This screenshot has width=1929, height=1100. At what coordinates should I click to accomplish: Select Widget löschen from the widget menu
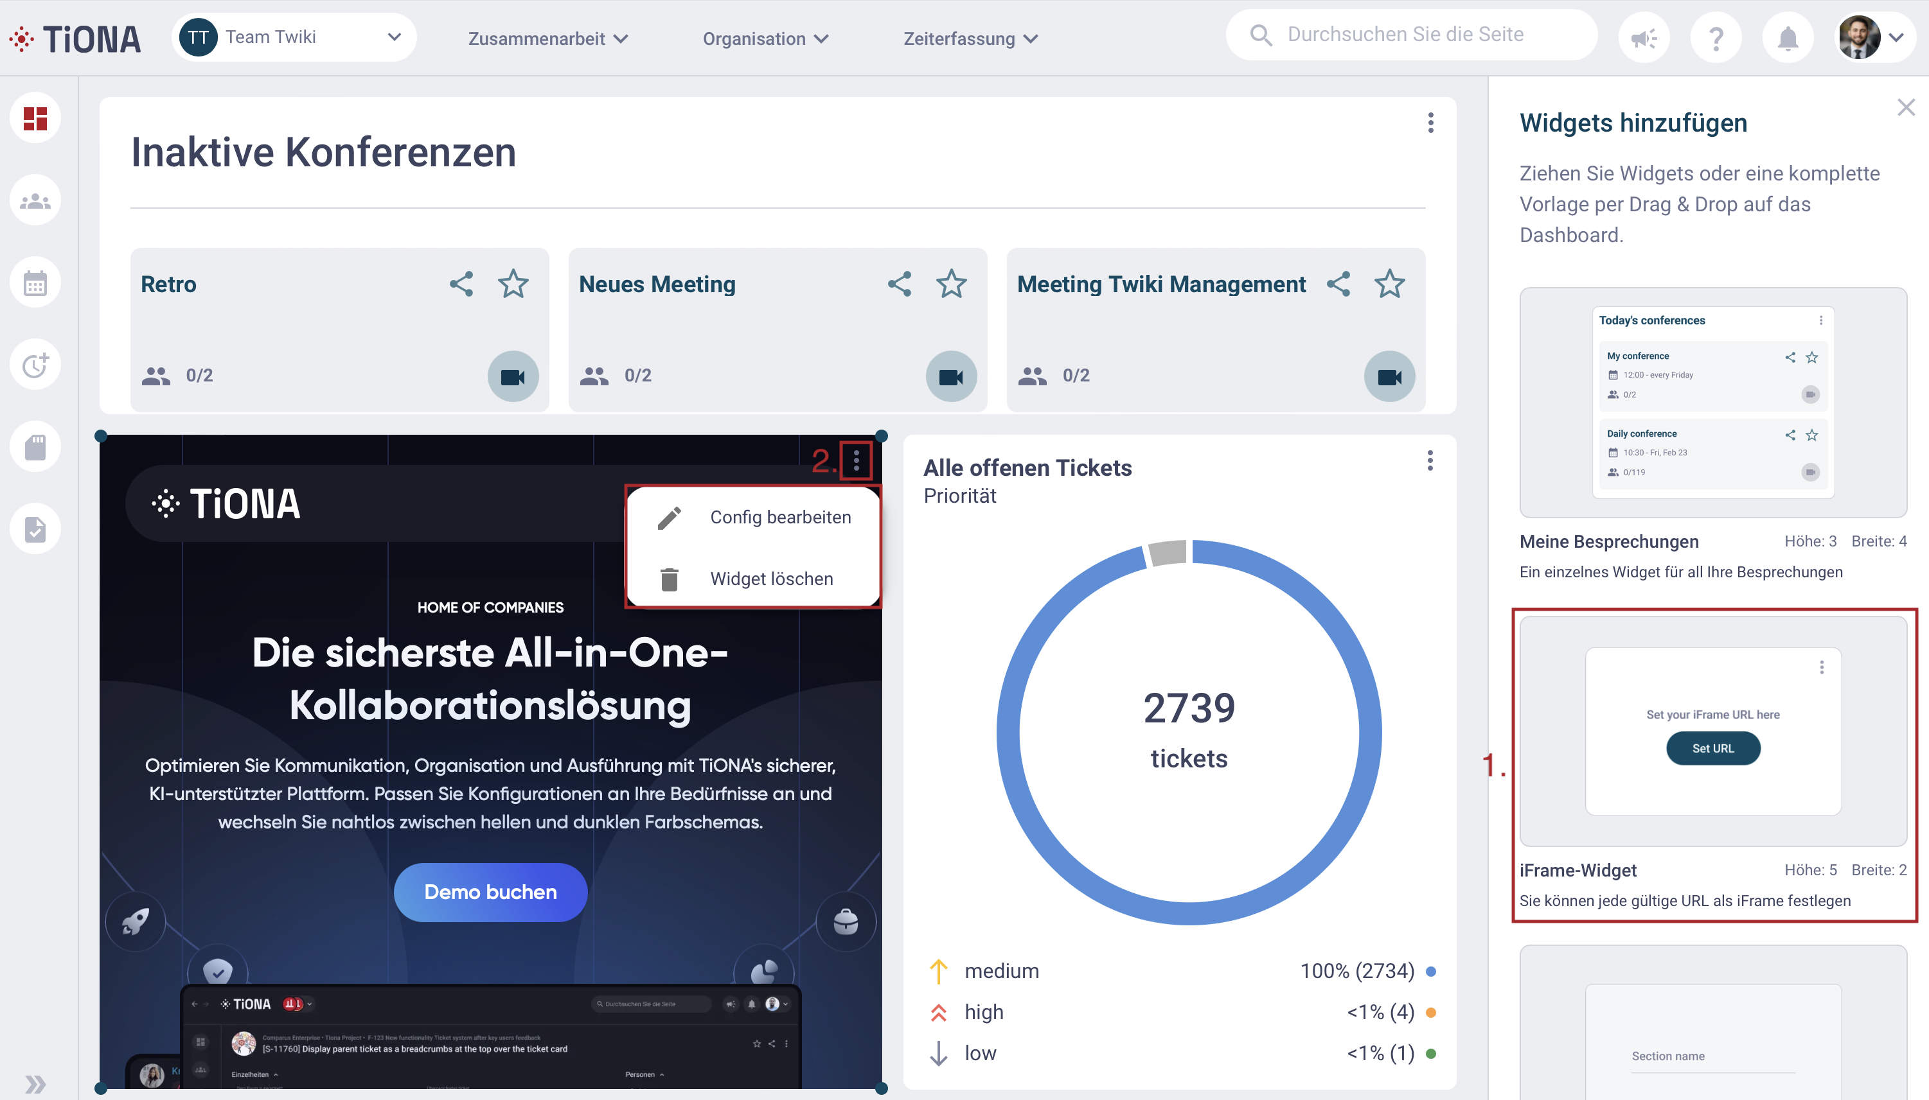[754, 579]
